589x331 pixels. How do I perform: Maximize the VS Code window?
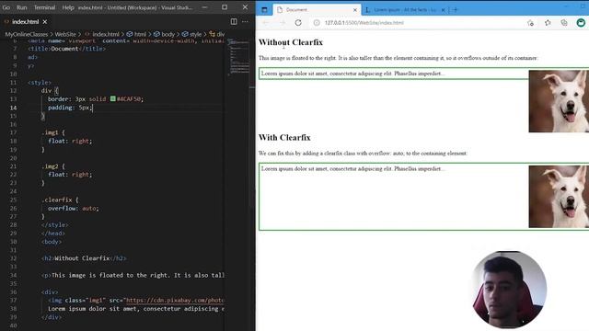[225, 7]
